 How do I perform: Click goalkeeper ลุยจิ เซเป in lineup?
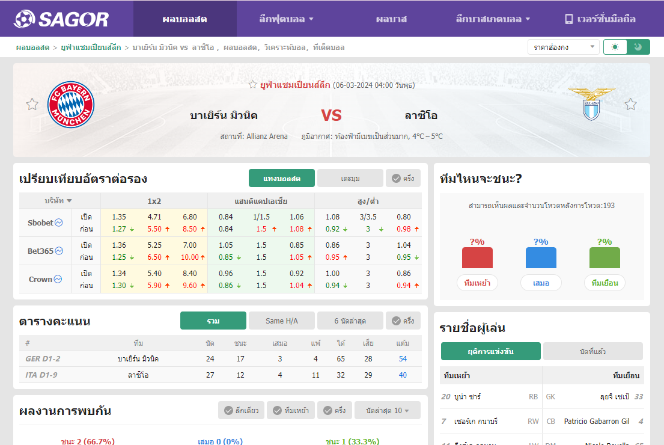(x=615, y=397)
